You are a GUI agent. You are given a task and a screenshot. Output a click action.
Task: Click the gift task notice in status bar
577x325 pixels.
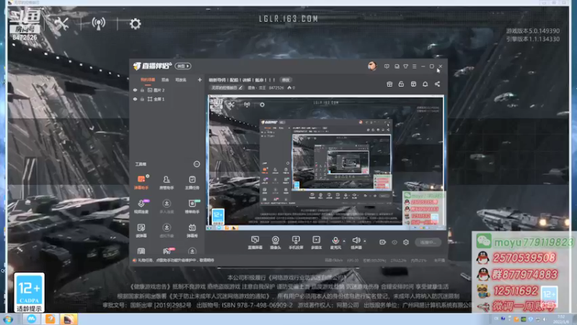pyautogui.click(x=174, y=260)
